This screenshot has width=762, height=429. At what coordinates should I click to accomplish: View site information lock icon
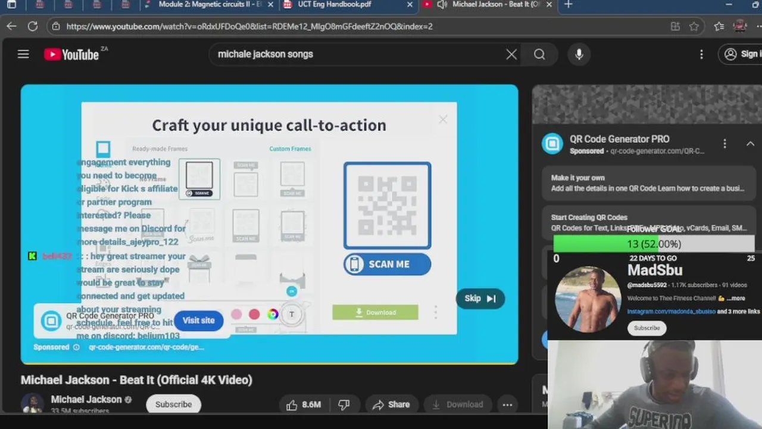coord(55,26)
